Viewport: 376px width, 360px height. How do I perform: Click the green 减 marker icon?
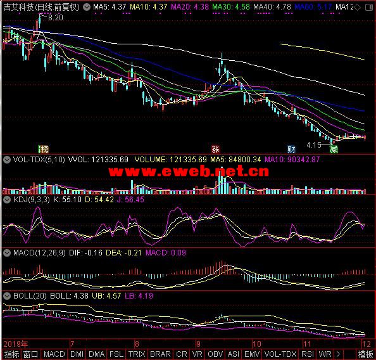pos(334,149)
